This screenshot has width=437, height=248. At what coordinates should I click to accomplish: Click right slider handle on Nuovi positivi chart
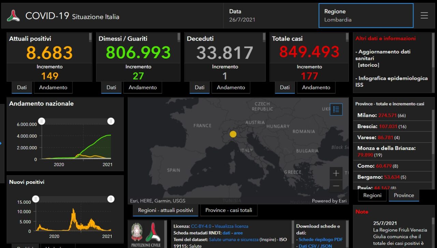pos(111,199)
